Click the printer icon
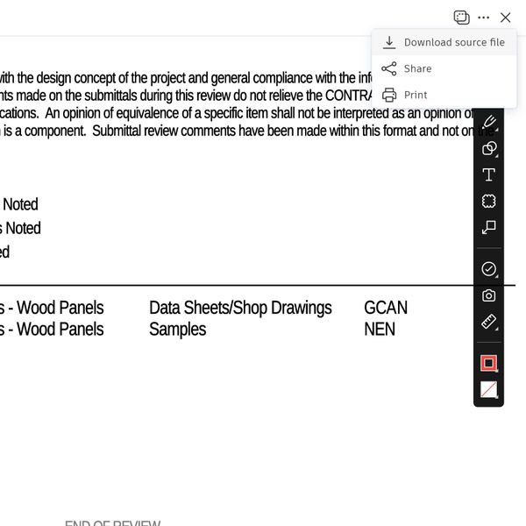Image resolution: width=526 pixels, height=526 pixels. [389, 95]
